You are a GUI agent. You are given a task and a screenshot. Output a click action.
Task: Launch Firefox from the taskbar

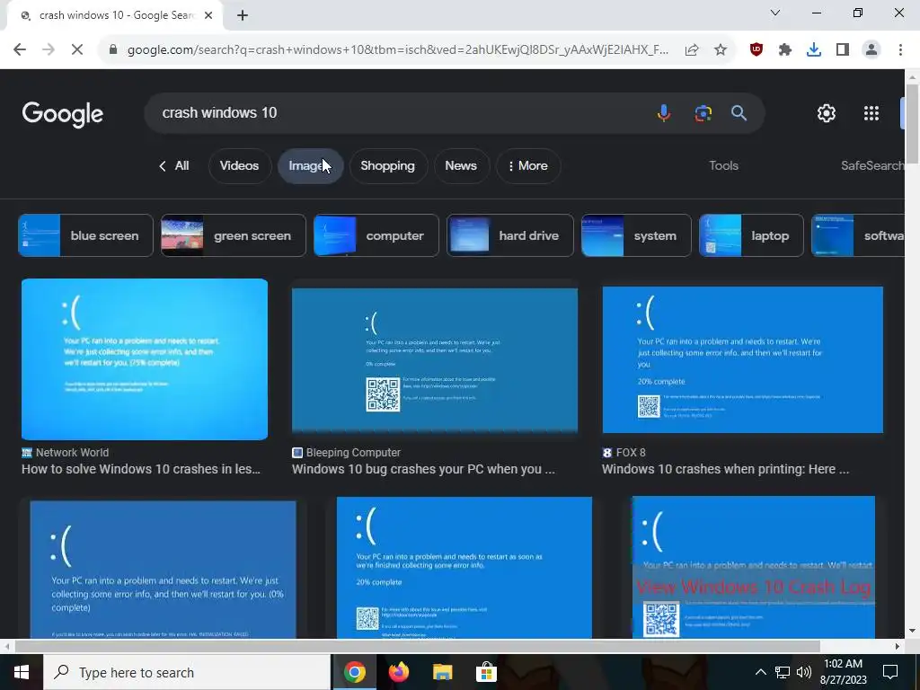[x=398, y=672]
